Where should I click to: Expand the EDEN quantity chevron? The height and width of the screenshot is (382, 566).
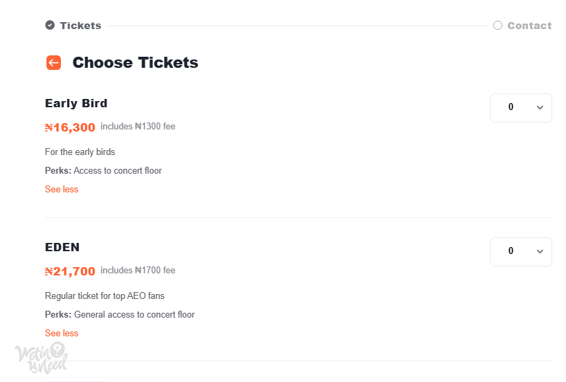point(540,252)
